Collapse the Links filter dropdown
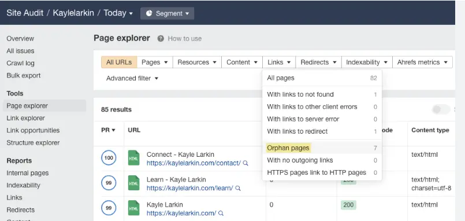 pyautogui.click(x=279, y=62)
